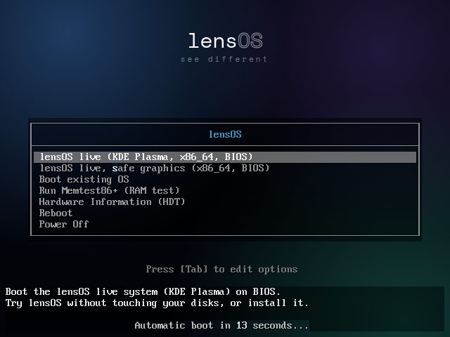
Task: Click the Press [Tab] to edit options hint
Action: click(x=221, y=269)
